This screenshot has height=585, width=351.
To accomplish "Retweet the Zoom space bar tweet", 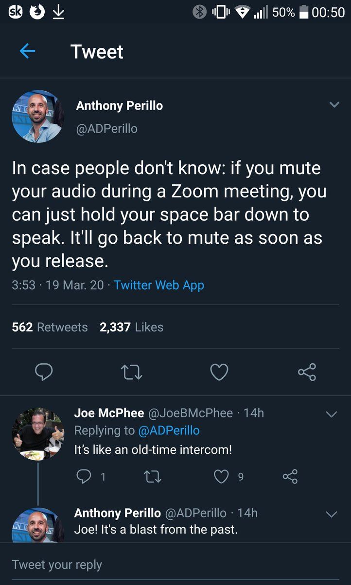I will point(131,372).
